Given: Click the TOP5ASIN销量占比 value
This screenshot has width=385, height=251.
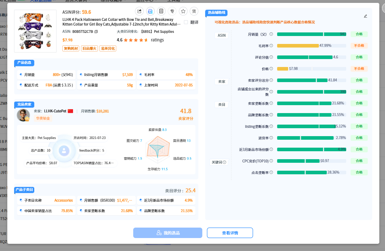Looking at the screenshot, I should pos(109,163).
